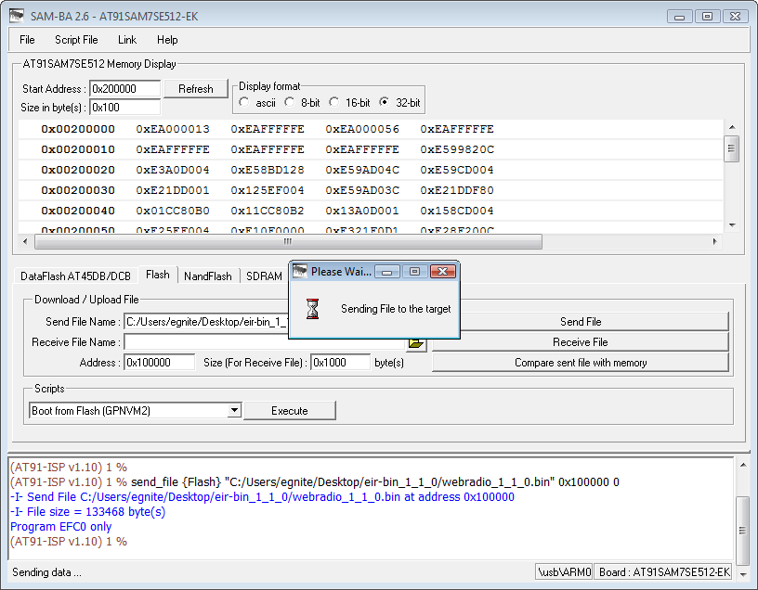The height and width of the screenshot is (590, 758).
Task: Open the Link menu
Action: tap(127, 40)
